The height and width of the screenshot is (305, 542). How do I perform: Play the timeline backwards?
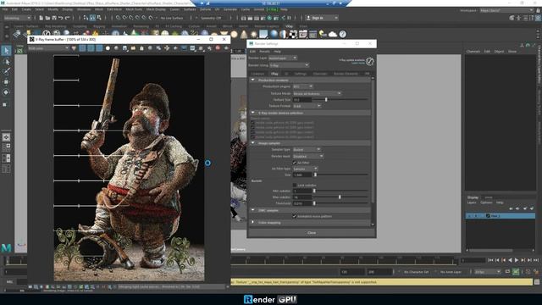[510, 260]
